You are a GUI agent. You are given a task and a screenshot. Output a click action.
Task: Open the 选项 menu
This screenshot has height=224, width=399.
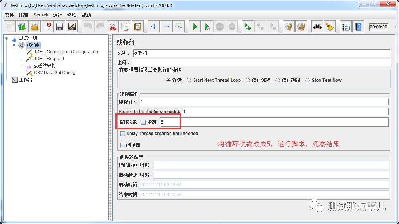pyautogui.click(x=72, y=15)
